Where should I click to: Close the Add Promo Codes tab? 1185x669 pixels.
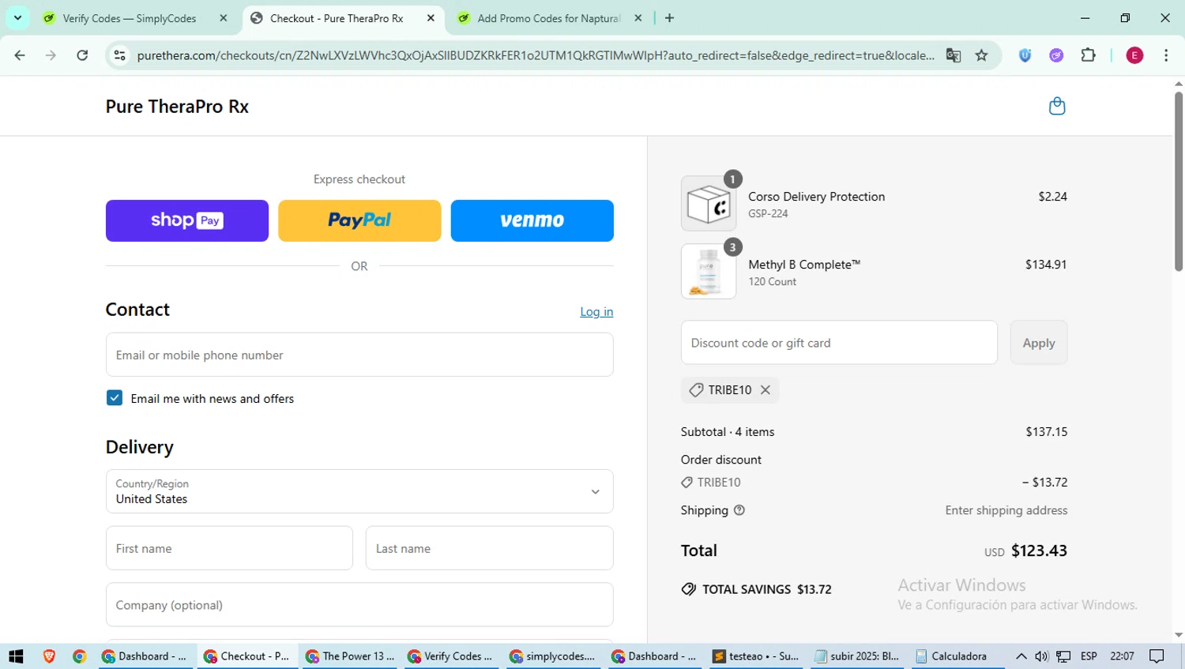638,18
